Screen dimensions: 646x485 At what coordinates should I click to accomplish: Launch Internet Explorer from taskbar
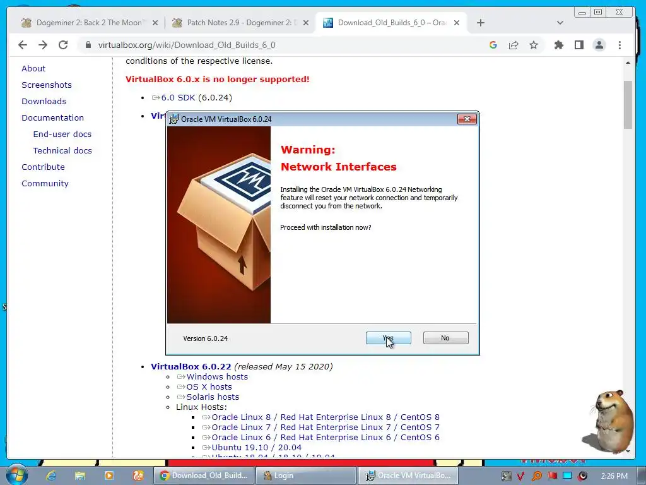(51, 476)
